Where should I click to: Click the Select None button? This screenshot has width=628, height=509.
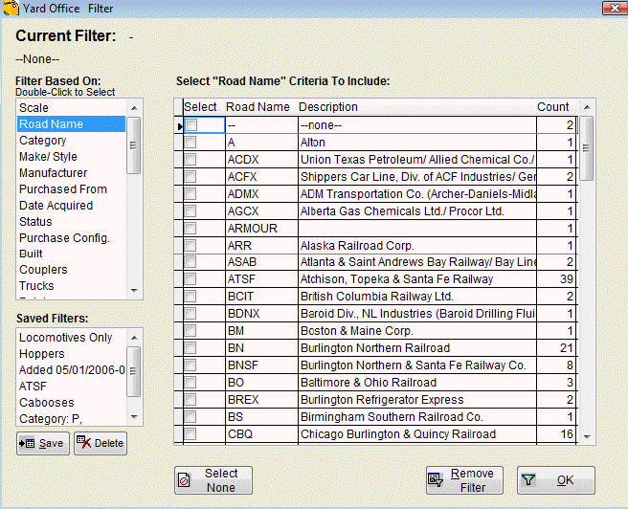coord(213,480)
